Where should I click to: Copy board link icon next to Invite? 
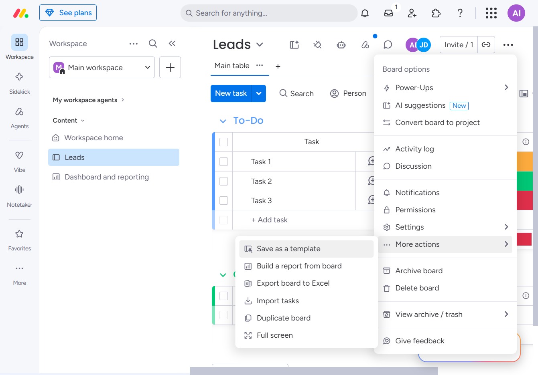pyautogui.click(x=486, y=45)
